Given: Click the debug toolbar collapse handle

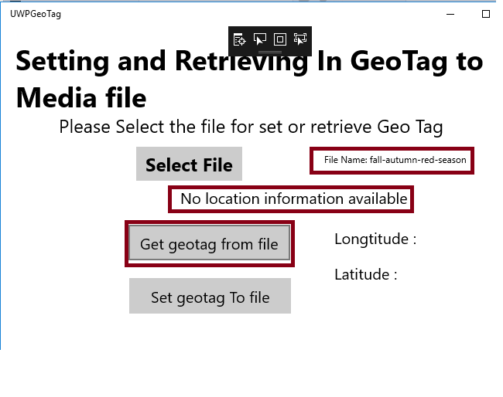Looking at the screenshot, I should (269, 51).
